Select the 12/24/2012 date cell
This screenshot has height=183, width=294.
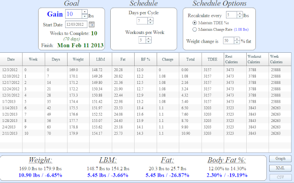coord(11,89)
